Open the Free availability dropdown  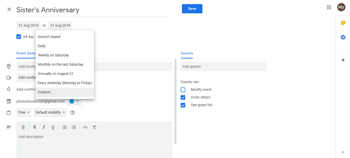click(x=24, y=113)
